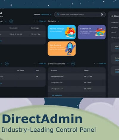Viewport: 119px width, 140px height.
Task: Click the Account column header
Action: point(54,70)
